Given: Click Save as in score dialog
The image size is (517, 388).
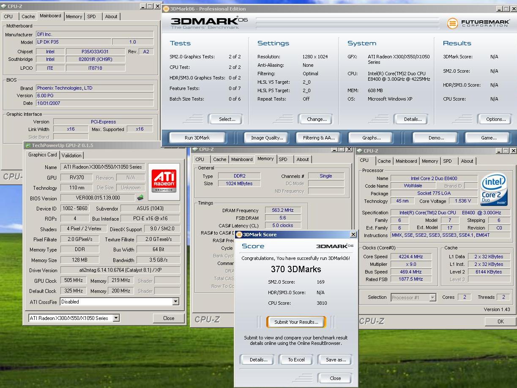Looking at the screenshot, I should click(336, 360).
